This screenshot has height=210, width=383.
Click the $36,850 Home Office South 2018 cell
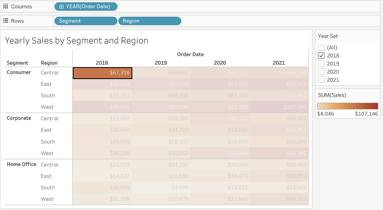102,187
